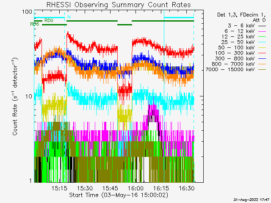The height and width of the screenshot is (203, 271).
Task: Click the orange legend line for 800 - 7000 keV
Action: (262, 64)
